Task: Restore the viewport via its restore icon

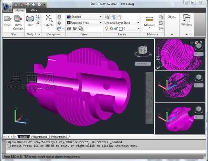Action: tap(196, 43)
